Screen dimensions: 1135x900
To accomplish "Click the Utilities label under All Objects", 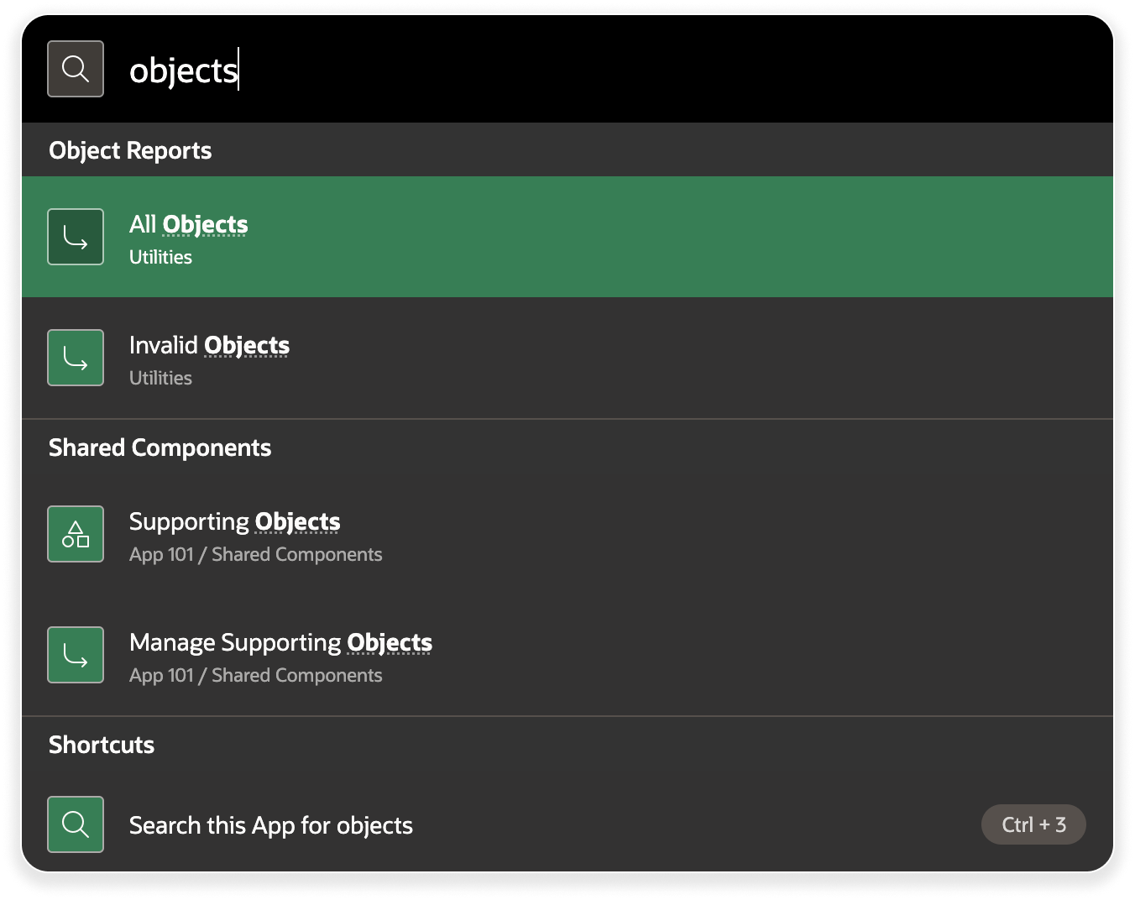I will click(160, 258).
